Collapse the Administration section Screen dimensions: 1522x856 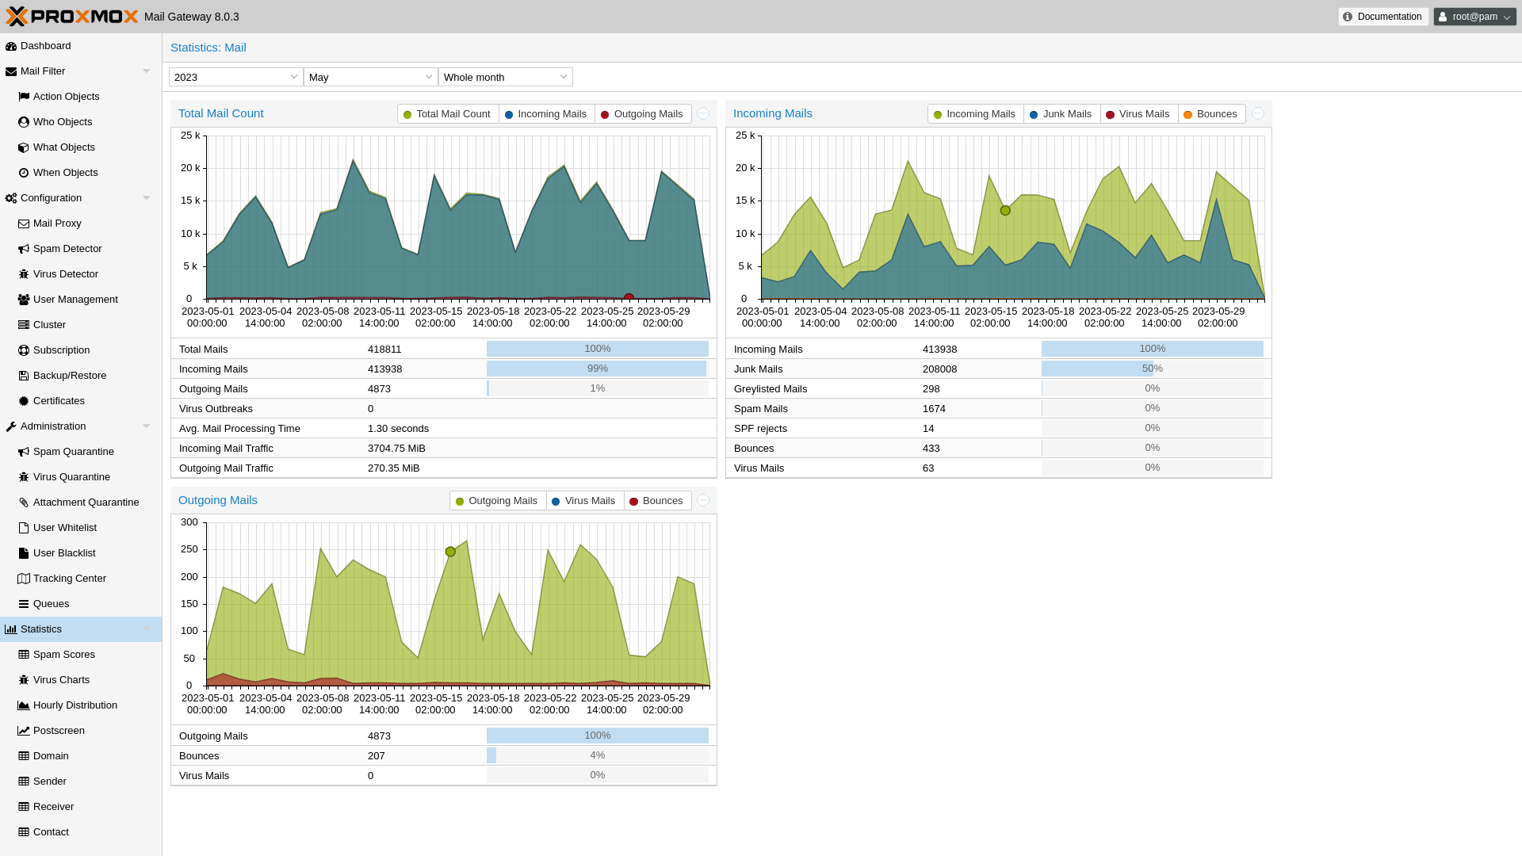pyautogui.click(x=146, y=426)
